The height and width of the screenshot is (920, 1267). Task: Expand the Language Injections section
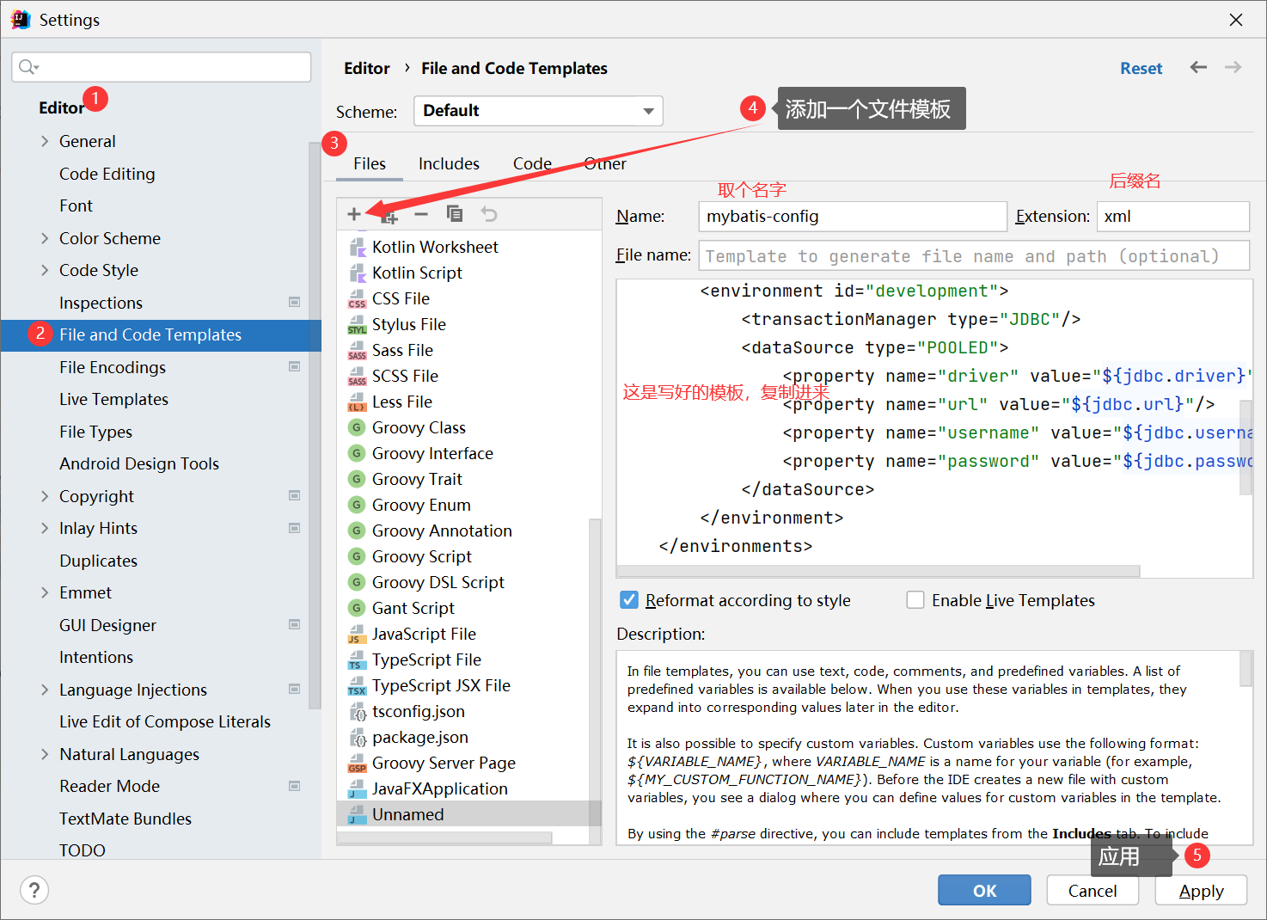point(45,690)
